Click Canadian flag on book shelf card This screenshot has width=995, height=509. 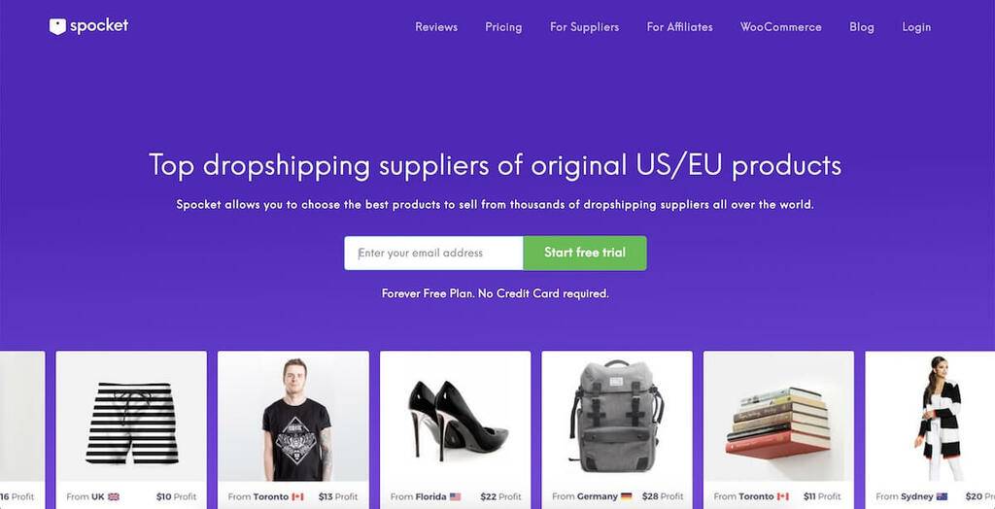pos(783,496)
